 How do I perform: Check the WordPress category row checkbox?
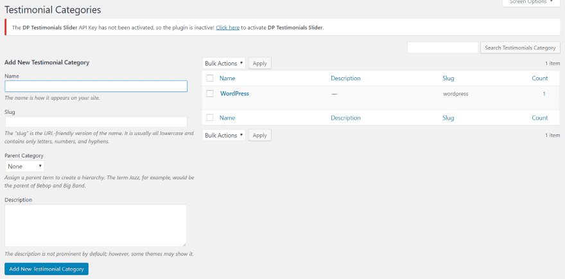[209, 94]
